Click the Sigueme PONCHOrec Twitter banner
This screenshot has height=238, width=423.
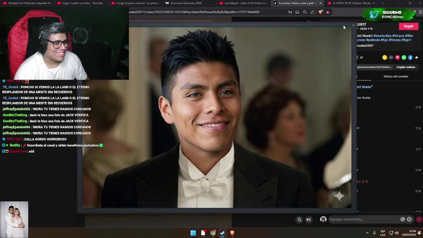click(389, 14)
